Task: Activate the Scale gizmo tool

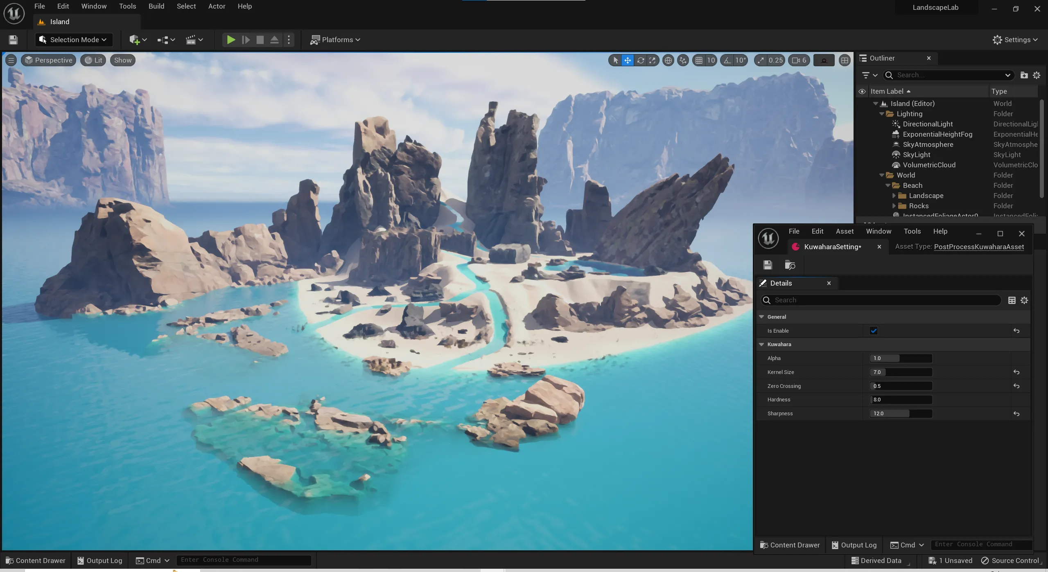Action: tap(653, 61)
